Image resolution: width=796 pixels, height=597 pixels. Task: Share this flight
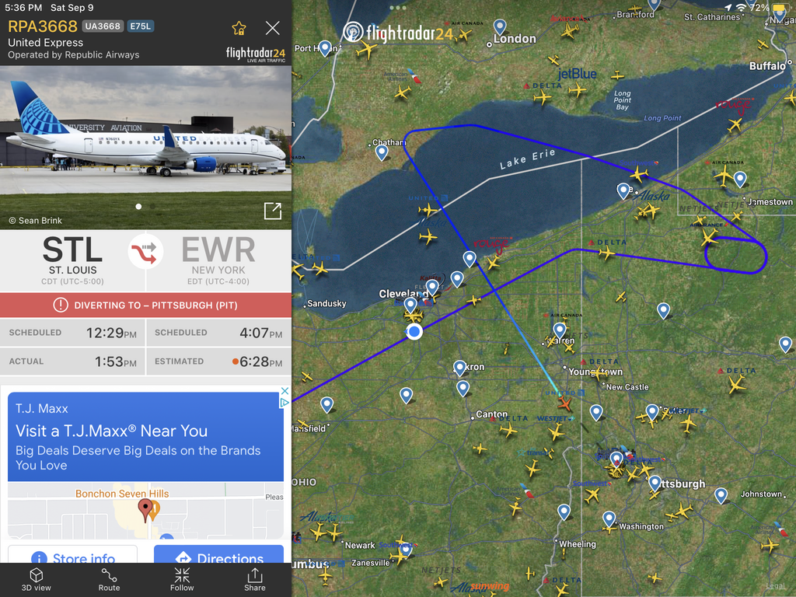(x=255, y=580)
